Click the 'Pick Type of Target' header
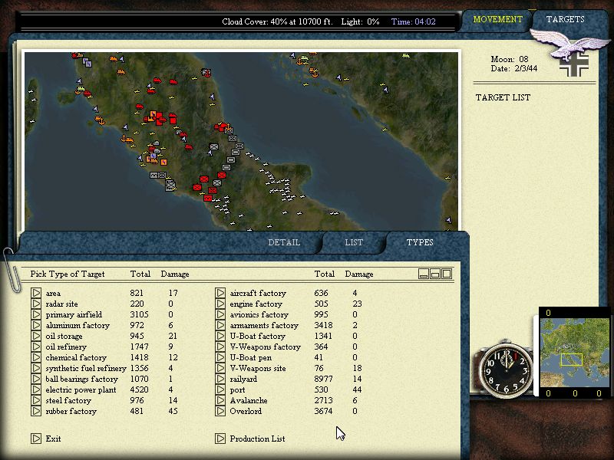 (68, 274)
